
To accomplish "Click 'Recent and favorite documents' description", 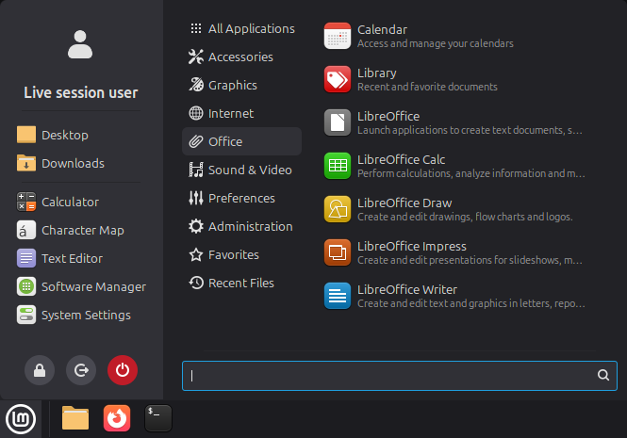I will [x=427, y=87].
